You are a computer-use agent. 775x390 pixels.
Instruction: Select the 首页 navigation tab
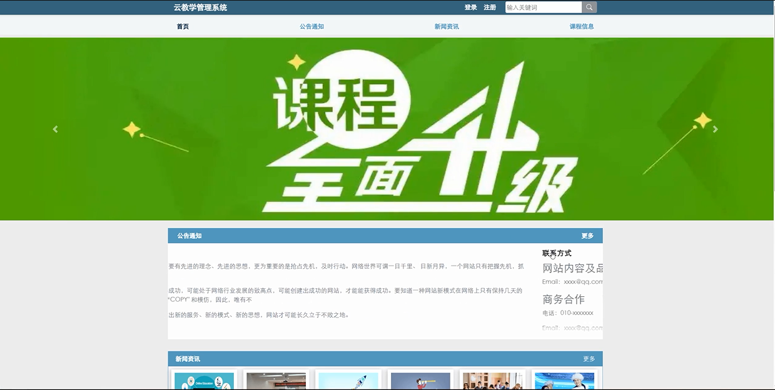pos(183,26)
